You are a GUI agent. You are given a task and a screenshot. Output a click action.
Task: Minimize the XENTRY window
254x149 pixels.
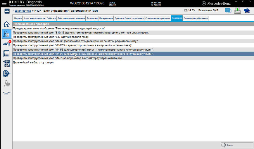tap(236, 1)
